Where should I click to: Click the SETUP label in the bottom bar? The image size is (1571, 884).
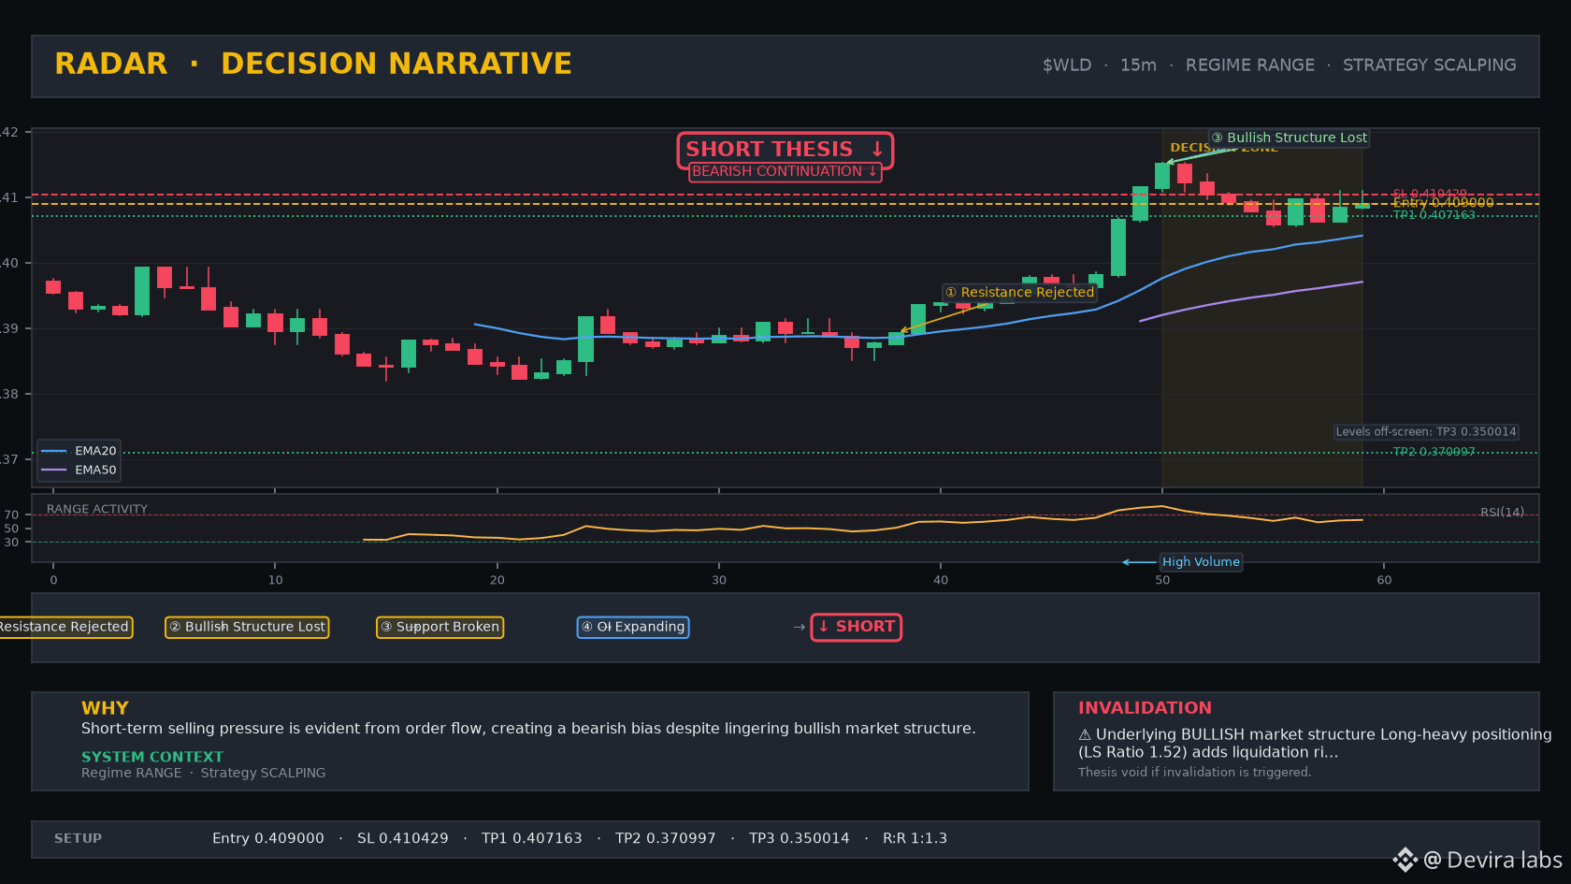(78, 839)
